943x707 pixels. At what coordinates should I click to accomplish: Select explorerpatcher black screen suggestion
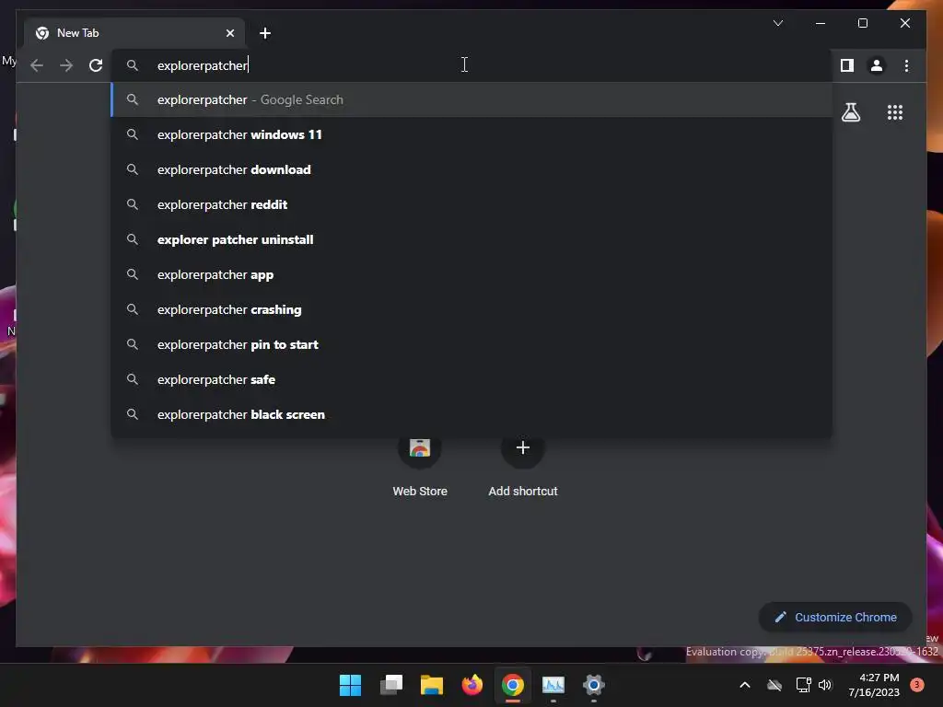tap(471, 414)
